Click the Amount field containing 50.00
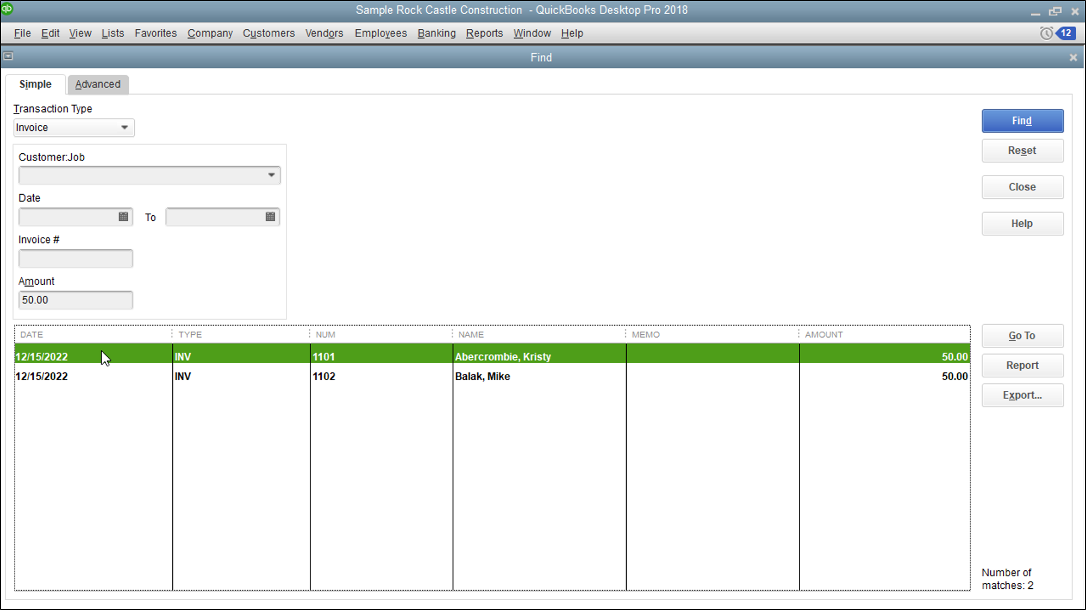Screen dimensions: 1086x610 (x=76, y=300)
